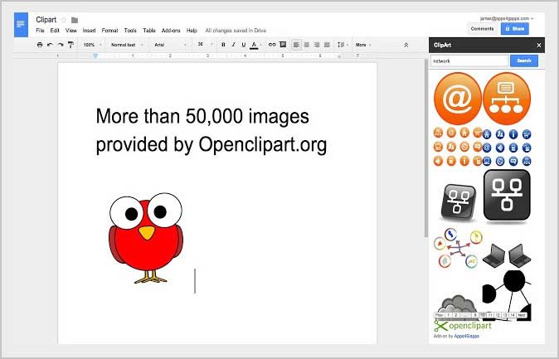Insert the orange network diagram clipart

(x=507, y=99)
